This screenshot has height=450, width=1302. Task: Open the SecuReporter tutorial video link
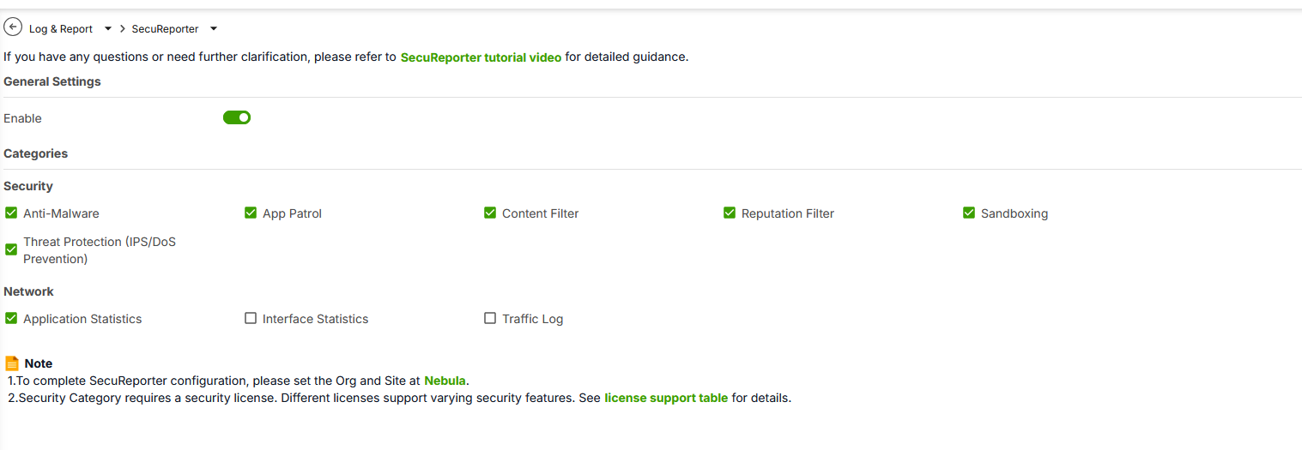[x=481, y=57]
